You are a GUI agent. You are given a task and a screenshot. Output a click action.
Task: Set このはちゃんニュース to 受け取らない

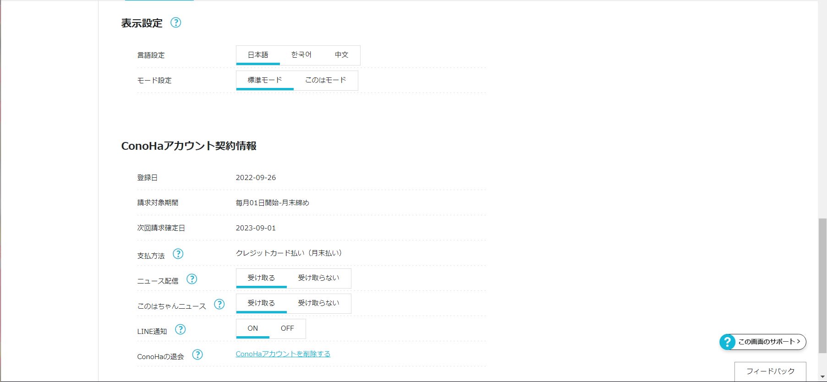(319, 303)
